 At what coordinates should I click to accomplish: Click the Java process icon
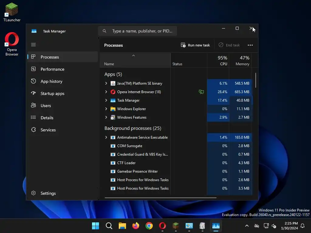[113, 83]
